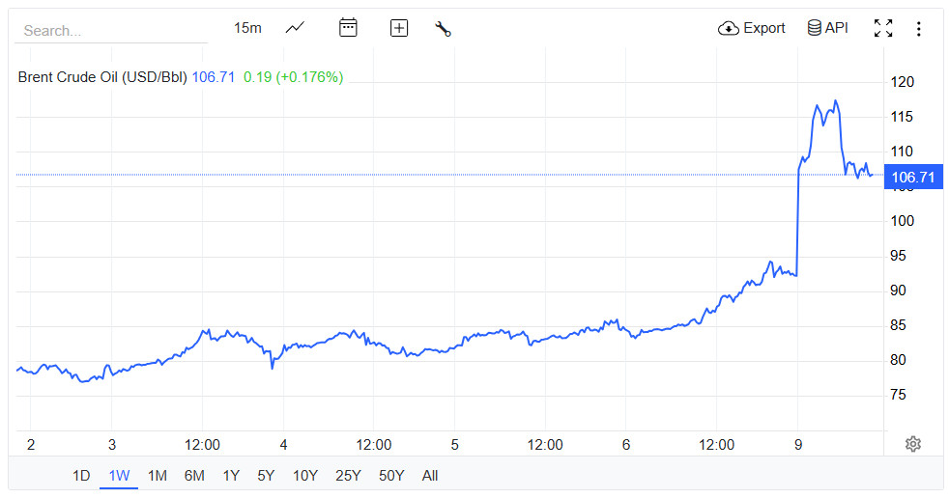Switch to the 6M range

coord(194,475)
